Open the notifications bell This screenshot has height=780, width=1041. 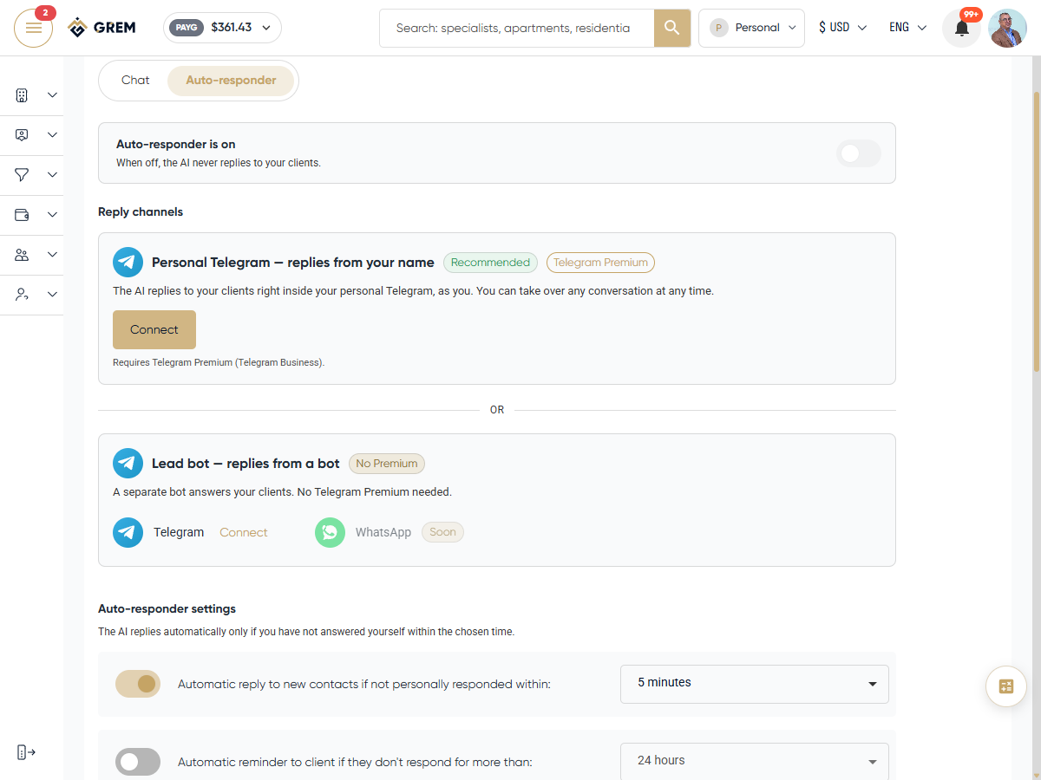[x=962, y=28]
